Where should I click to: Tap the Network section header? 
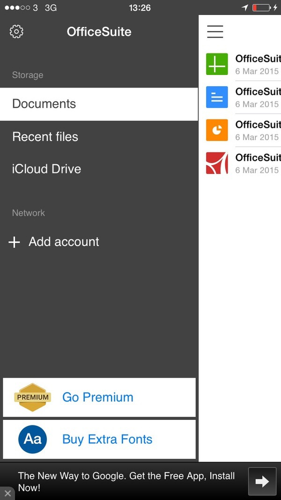[29, 213]
